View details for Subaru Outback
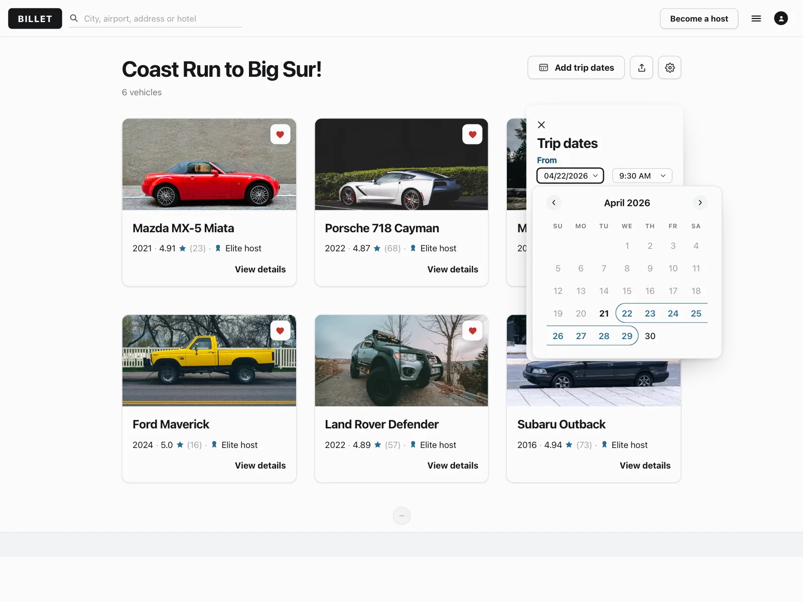Image resolution: width=803 pixels, height=602 pixels. tap(645, 466)
